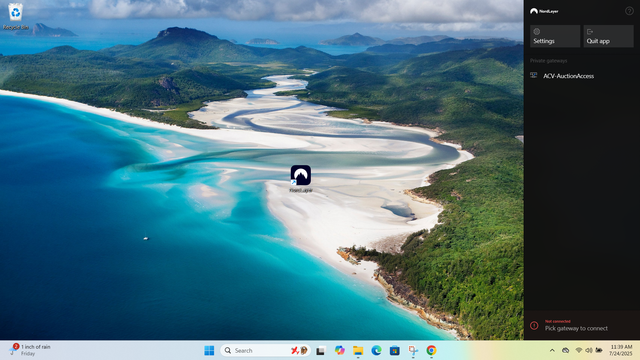Launch Copilot from the taskbar
The image size is (640, 360).
pyautogui.click(x=340, y=350)
